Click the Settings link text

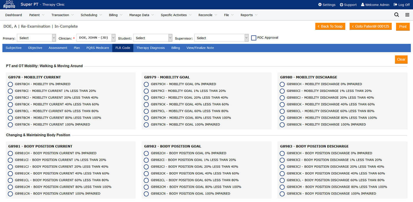329,5
